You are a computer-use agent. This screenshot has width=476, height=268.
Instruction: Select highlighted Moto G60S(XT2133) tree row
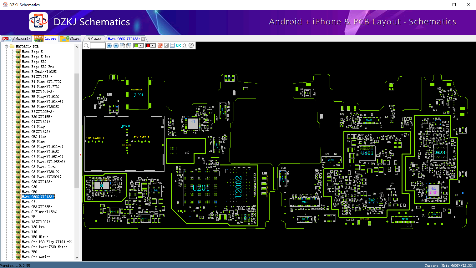pyautogui.click(x=38, y=197)
